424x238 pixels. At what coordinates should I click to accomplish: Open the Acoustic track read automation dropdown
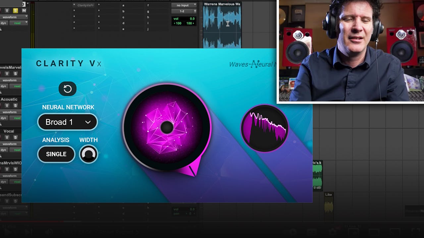click(x=16, y=118)
